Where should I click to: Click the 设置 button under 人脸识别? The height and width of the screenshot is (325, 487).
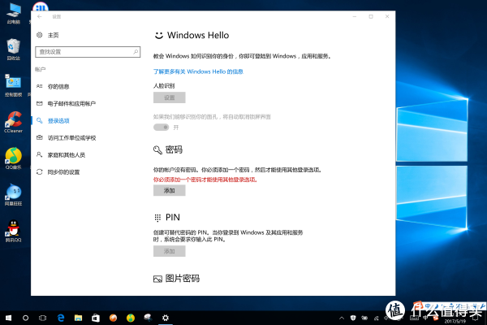[170, 97]
